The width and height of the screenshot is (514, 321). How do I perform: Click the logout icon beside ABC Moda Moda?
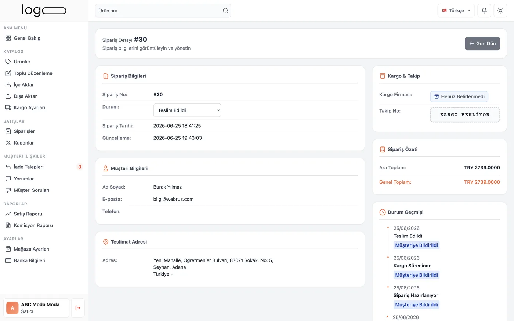[x=78, y=308]
